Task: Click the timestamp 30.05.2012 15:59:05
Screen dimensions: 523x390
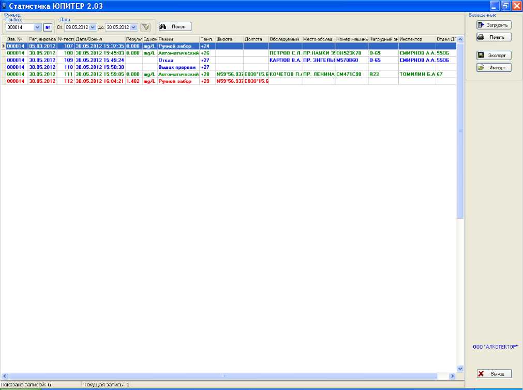Action: point(100,74)
